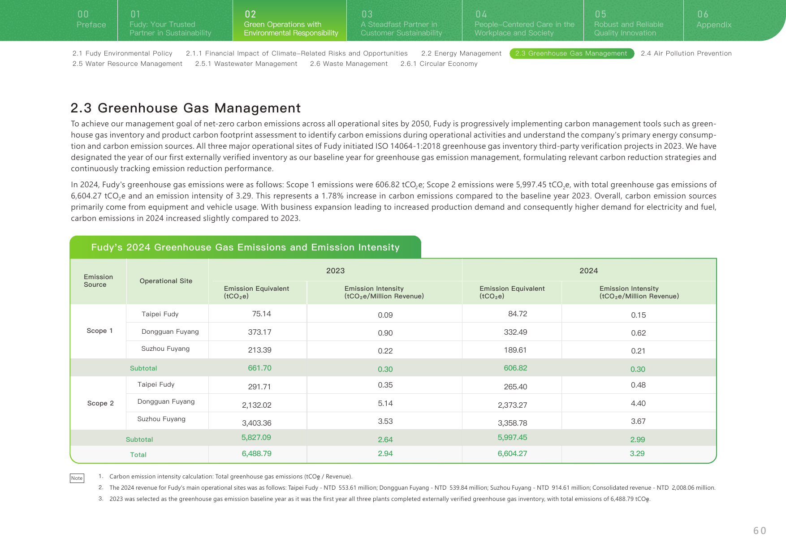Viewport: 786px width, 556px height.
Task: Open the 05 Robust and Reliable Quality tab
Action: tap(633, 20)
